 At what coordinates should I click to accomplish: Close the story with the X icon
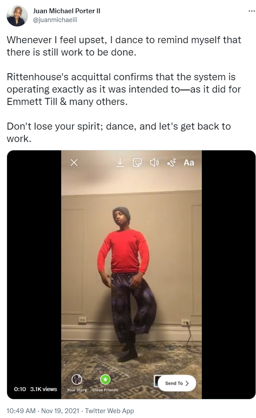coord(74,162)
